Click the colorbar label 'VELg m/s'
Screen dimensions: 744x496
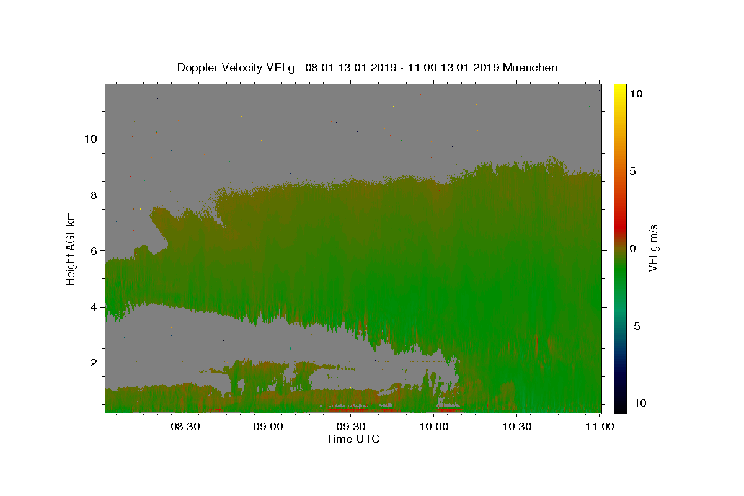click(x=653, y=248)
